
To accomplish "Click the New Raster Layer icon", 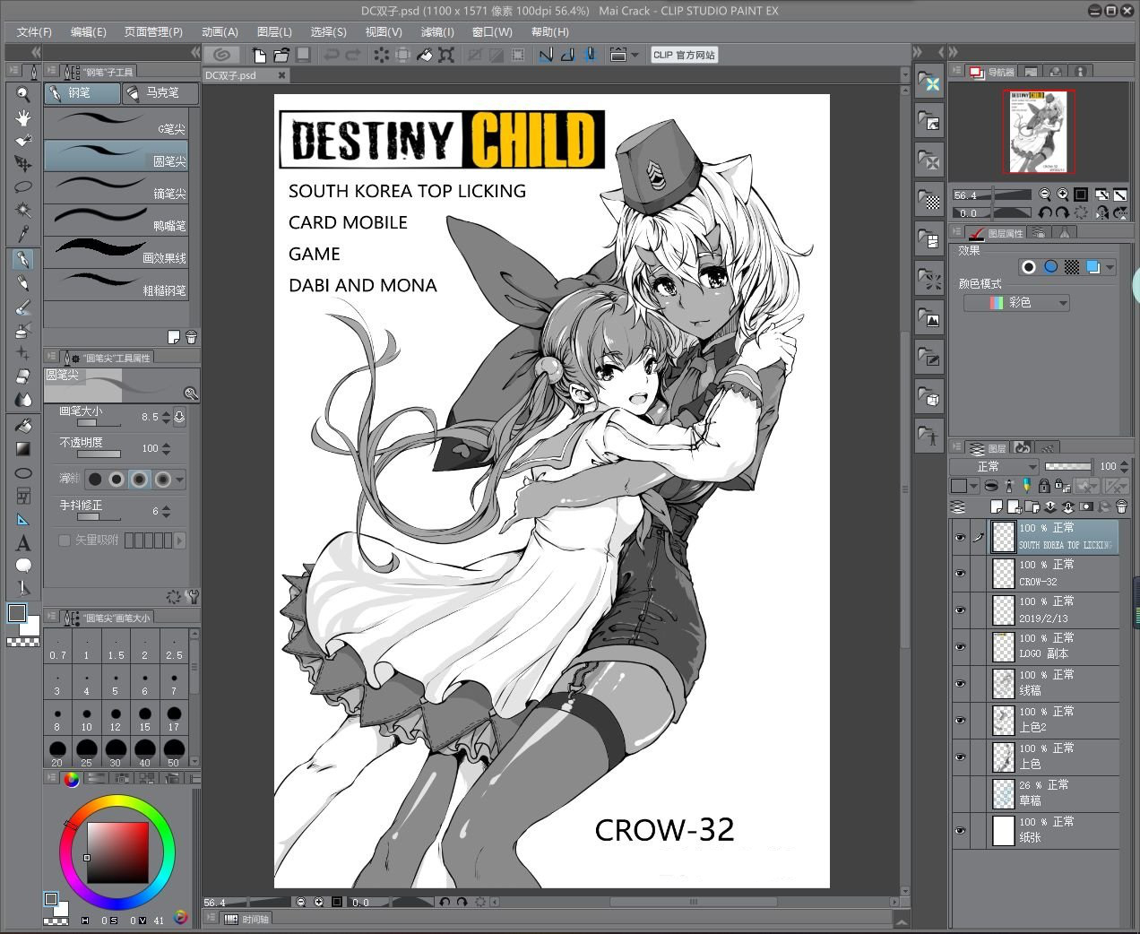I will pos(996,507).
